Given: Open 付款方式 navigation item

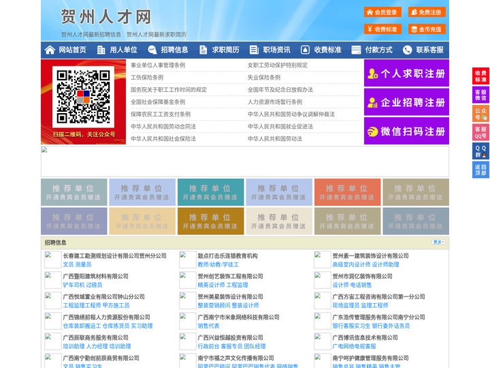Looking at the screenshot, I should [379, 50].
